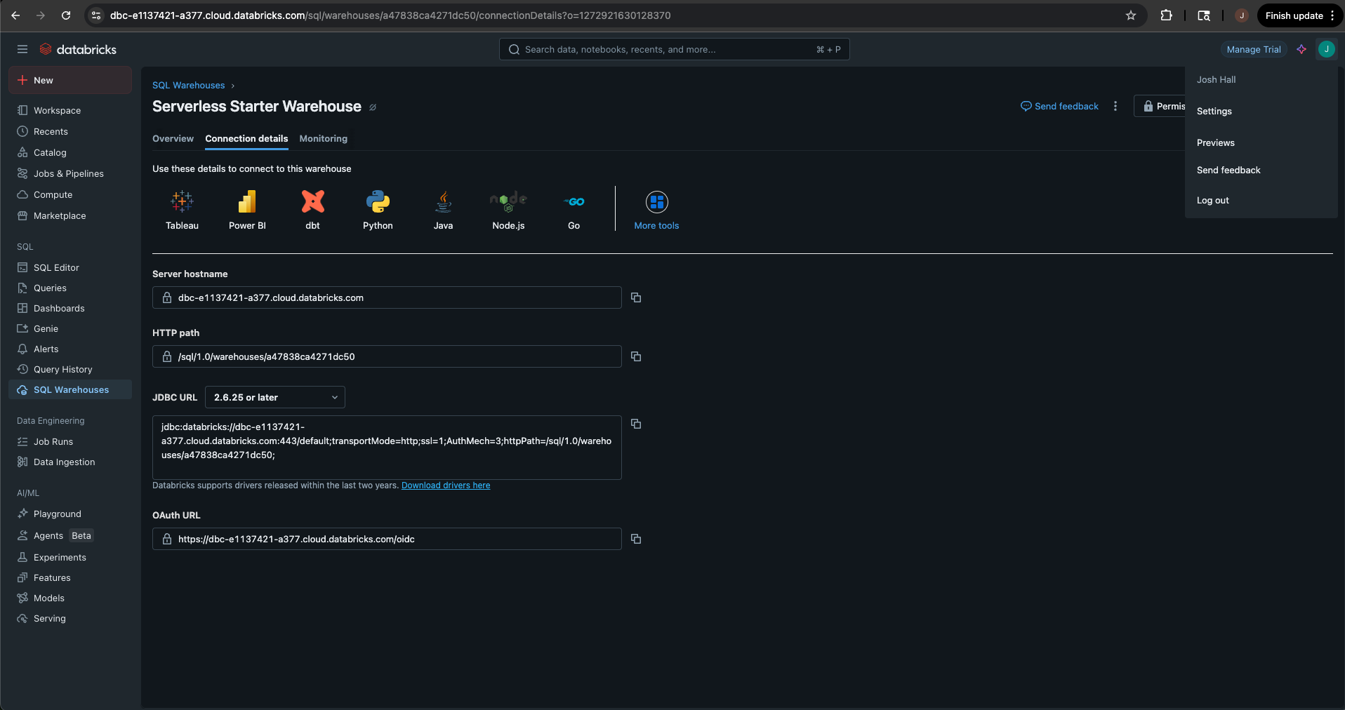Open More tools grid icon
Image resolution: width=1345 pixels, height=710 pixels.
pos(657,202)
